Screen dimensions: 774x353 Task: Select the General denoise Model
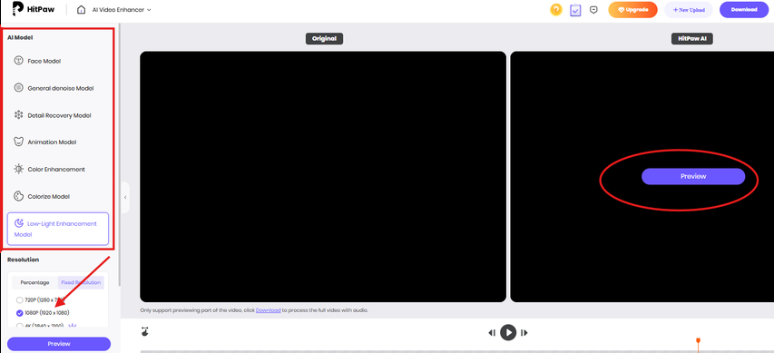click(x=58, y=88)
